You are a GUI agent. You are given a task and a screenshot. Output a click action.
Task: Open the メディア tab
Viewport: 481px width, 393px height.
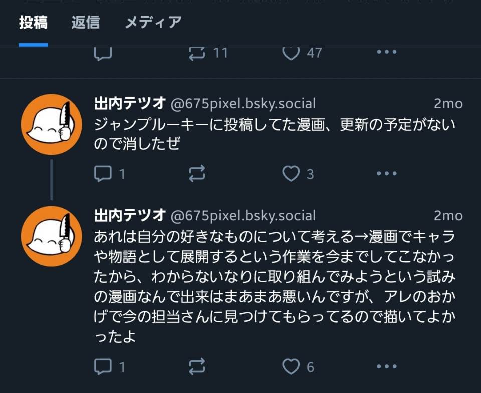(x=153, y=23)
